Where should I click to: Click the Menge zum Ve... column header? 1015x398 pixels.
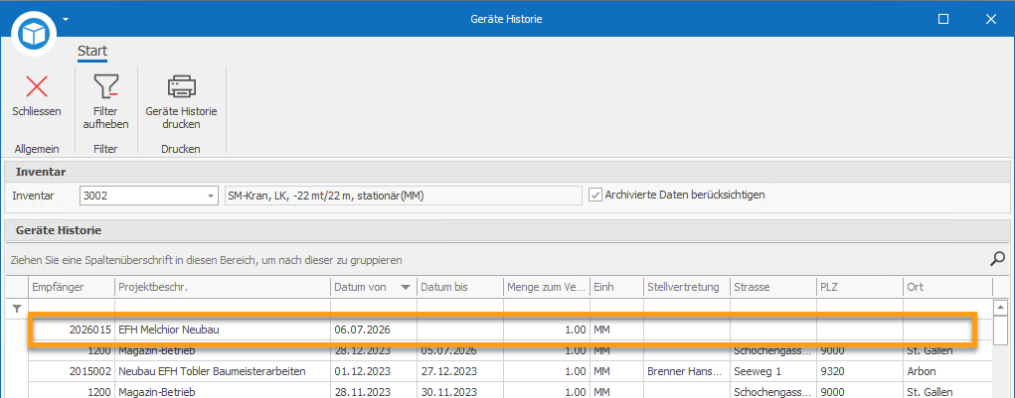[x=547, y=287]
